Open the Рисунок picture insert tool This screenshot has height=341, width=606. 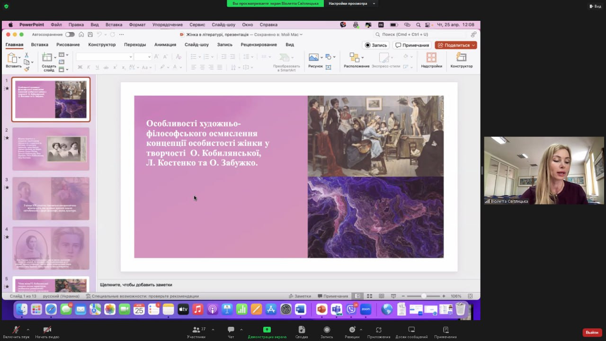313,57
